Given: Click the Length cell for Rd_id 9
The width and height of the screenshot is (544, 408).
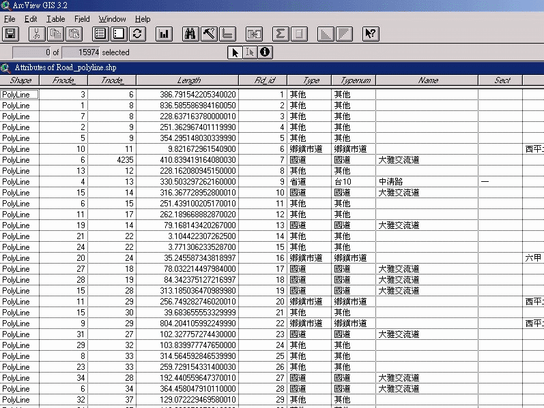Looking at the screenshot, I should tap(188, 182).
